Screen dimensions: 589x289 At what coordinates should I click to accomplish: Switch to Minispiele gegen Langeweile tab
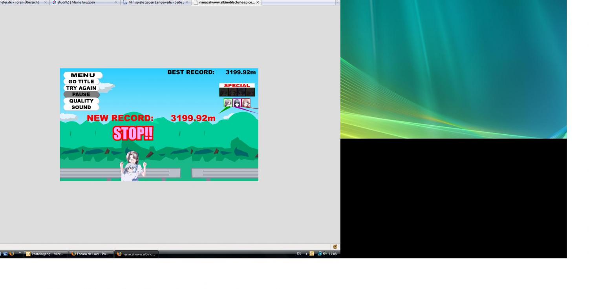(x=155, y=2)
